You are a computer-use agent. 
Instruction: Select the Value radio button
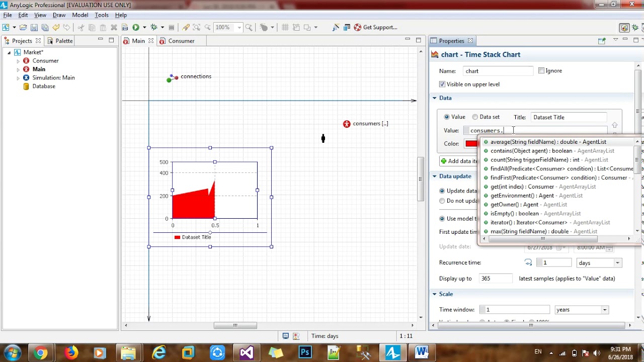click(x=447, y=117)
